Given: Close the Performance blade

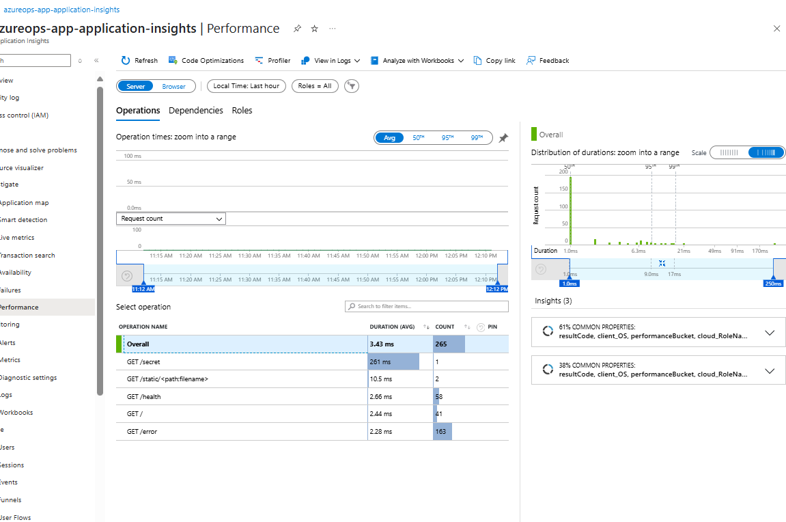Looking at the screenshot, I should 776,29.
